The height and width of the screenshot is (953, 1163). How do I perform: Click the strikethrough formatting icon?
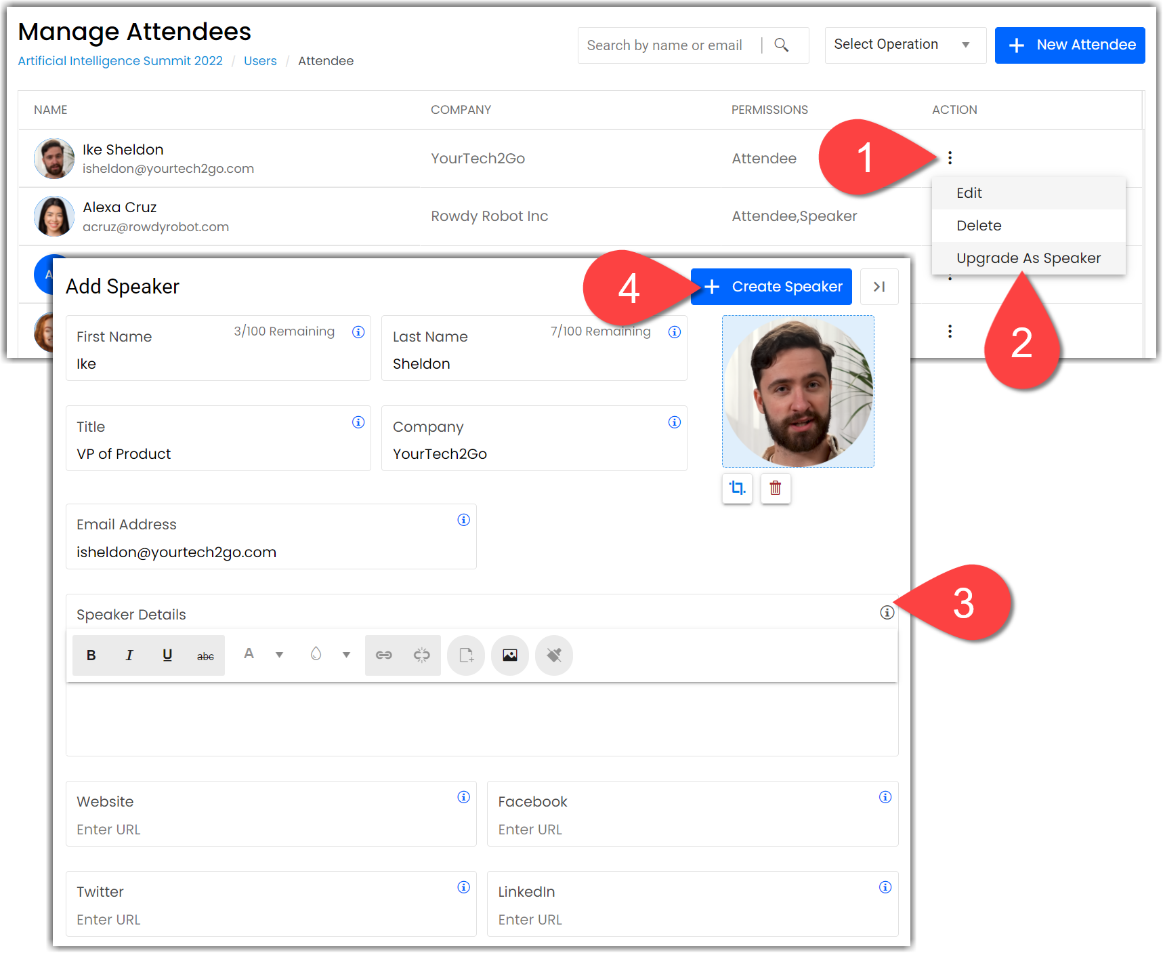(x=205, y=655)
